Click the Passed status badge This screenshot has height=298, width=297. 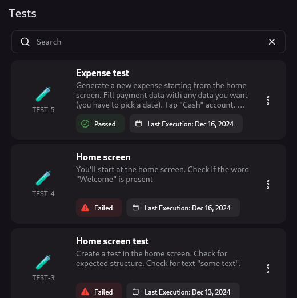[x=101, y=124]
